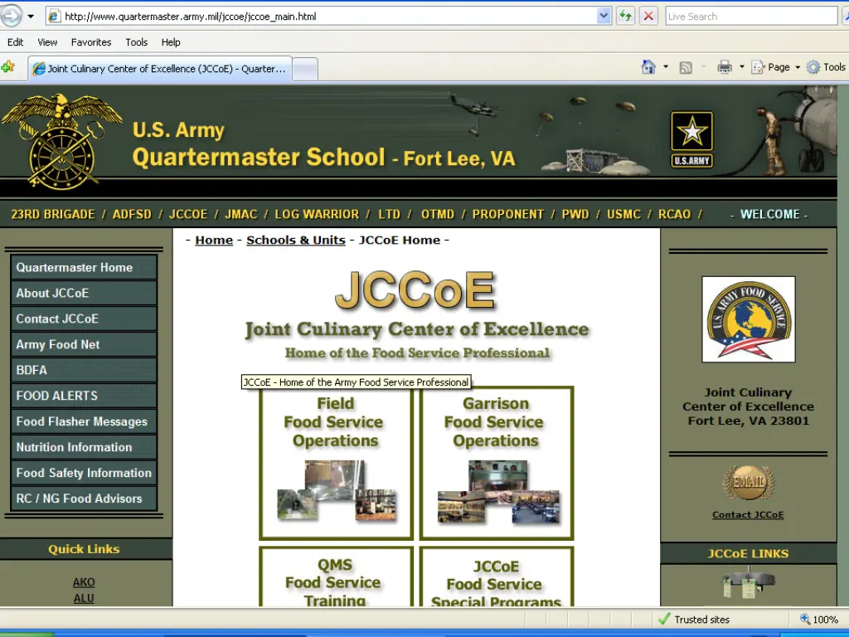Open the LTD nav link

(390, 215)
